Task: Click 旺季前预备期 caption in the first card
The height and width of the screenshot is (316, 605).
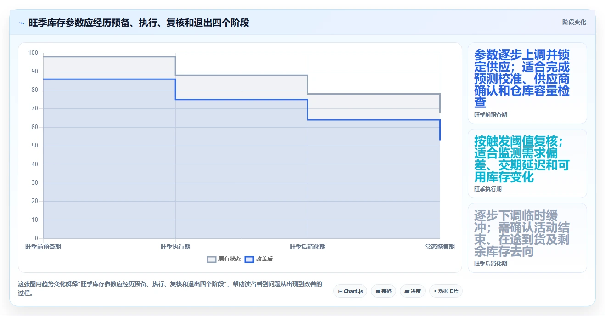Action: (491, 115)
